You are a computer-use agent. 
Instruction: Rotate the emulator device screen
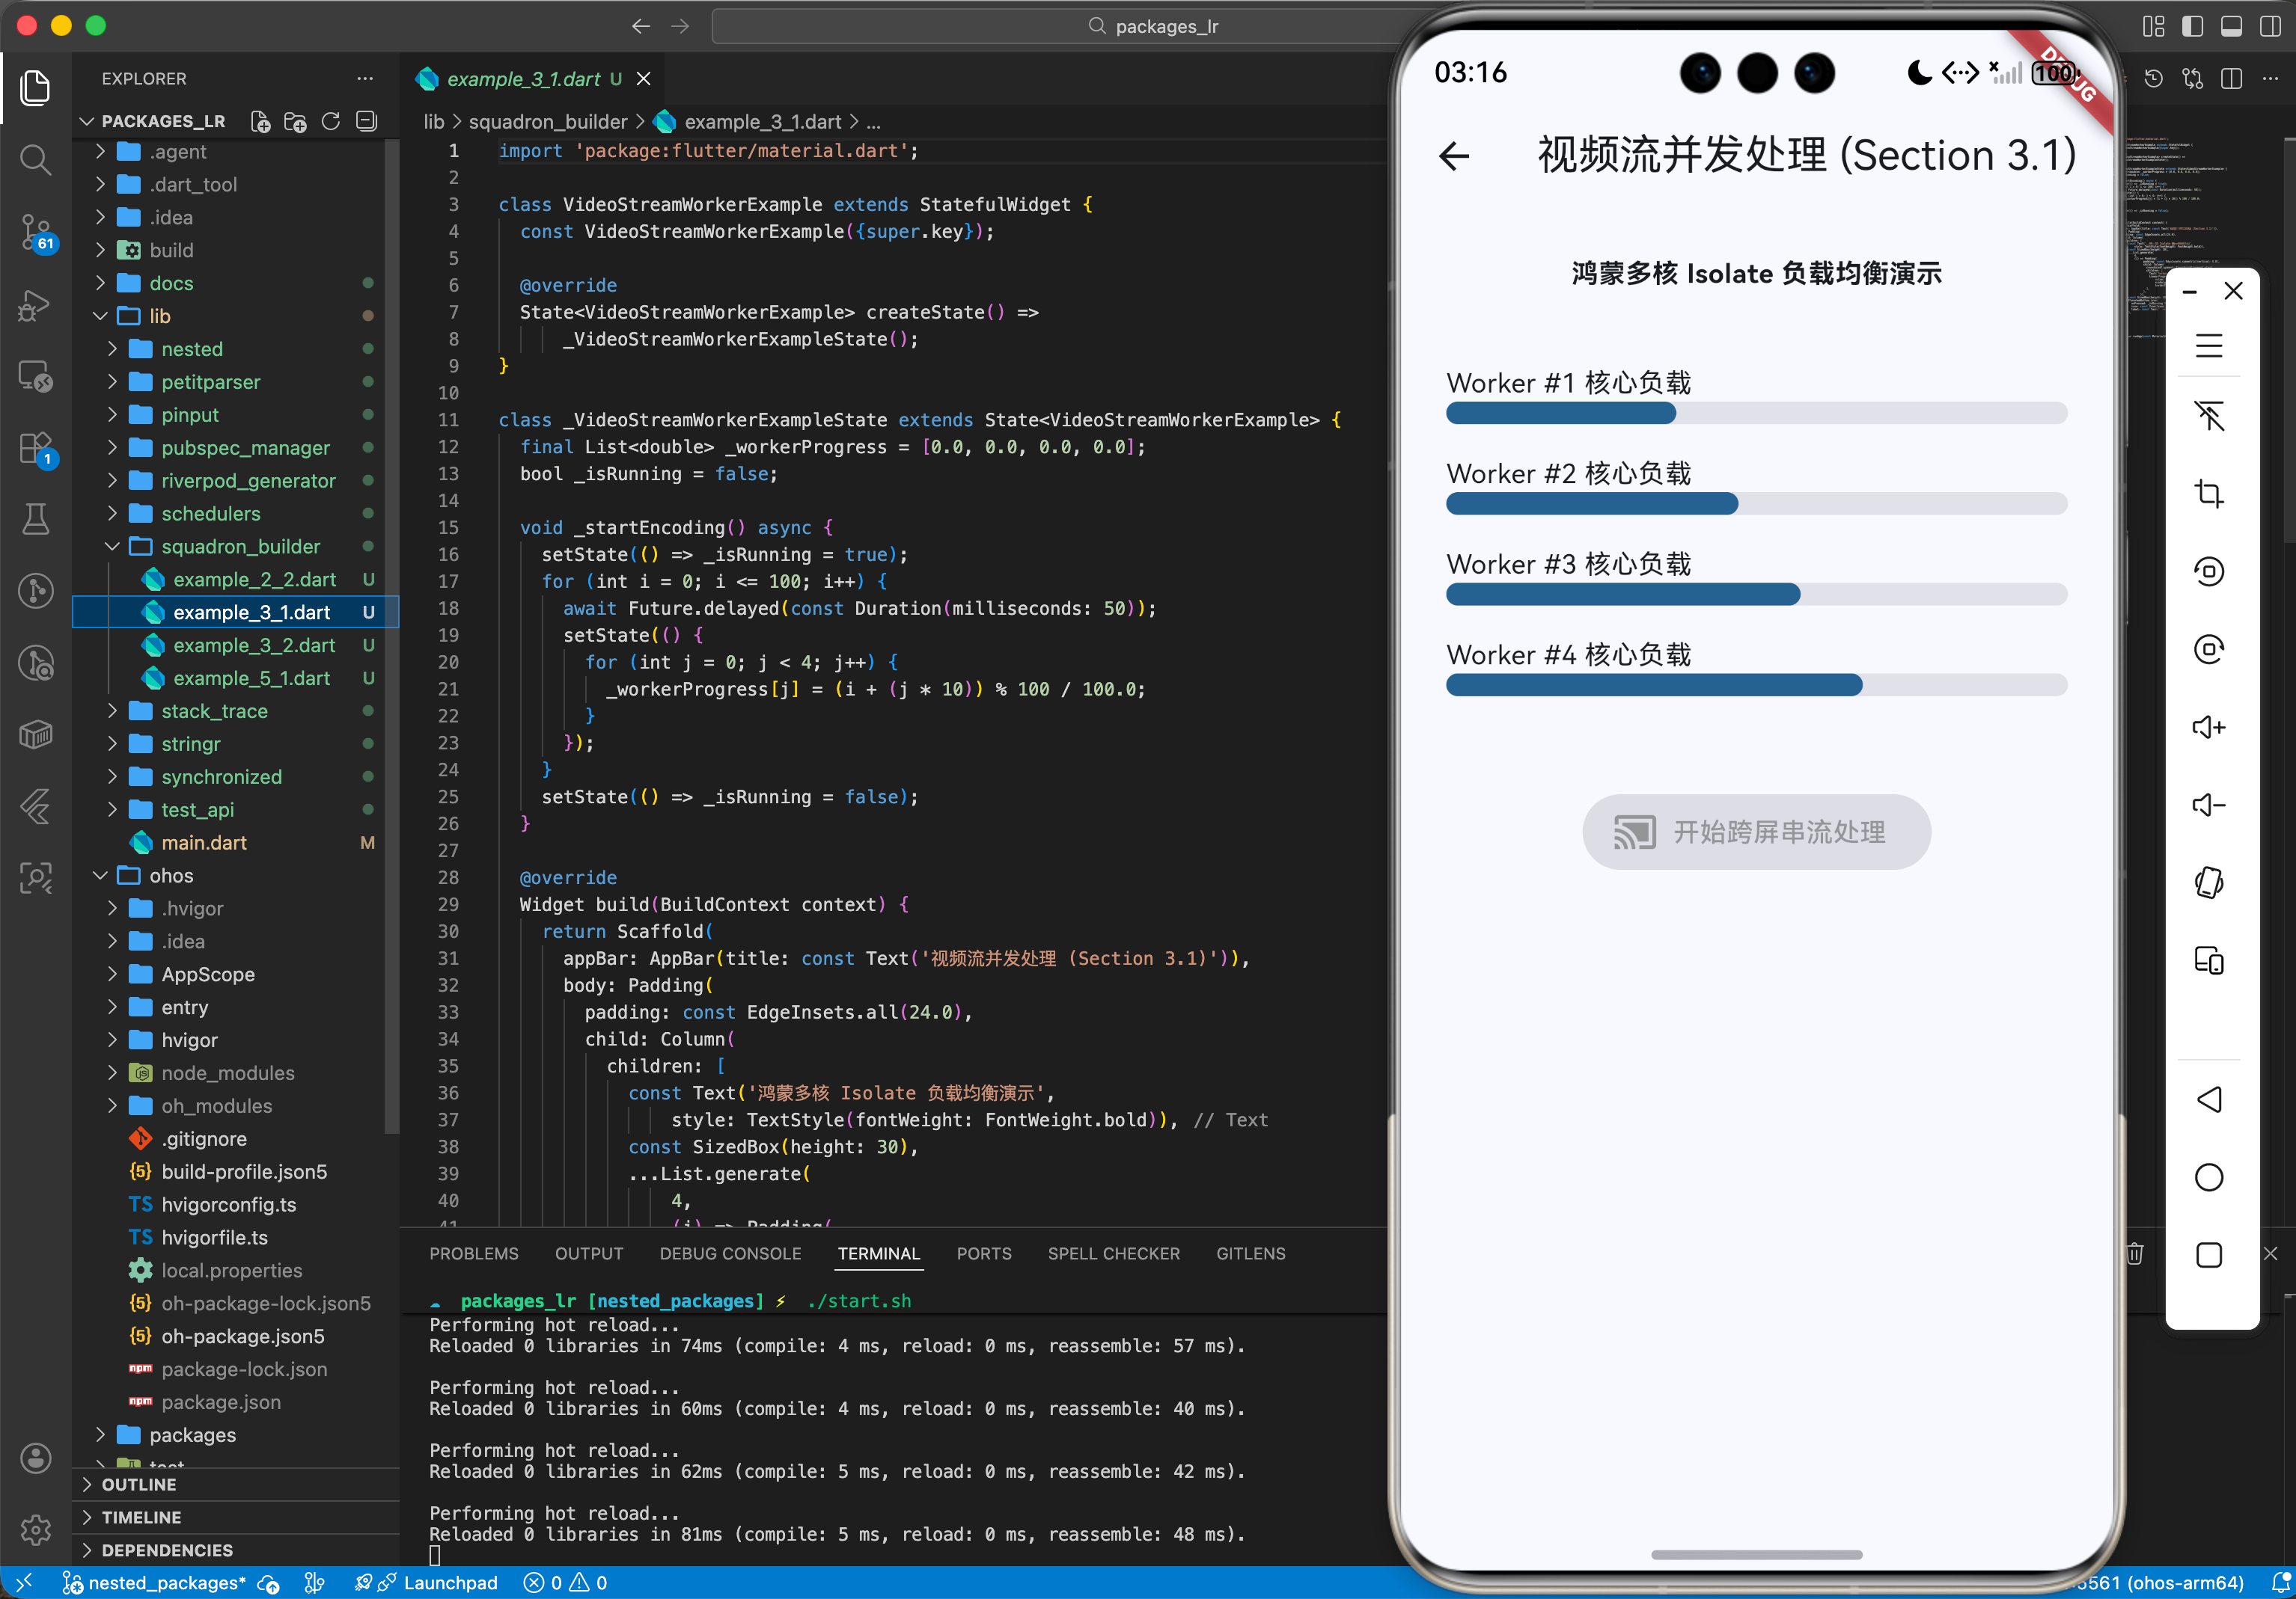pyautogui.click(x=2209, y=883)
